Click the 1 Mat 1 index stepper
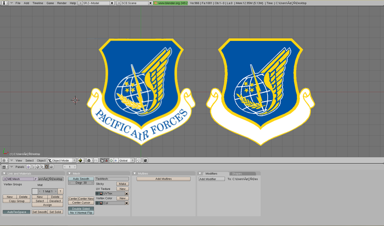 coord(48,191)
